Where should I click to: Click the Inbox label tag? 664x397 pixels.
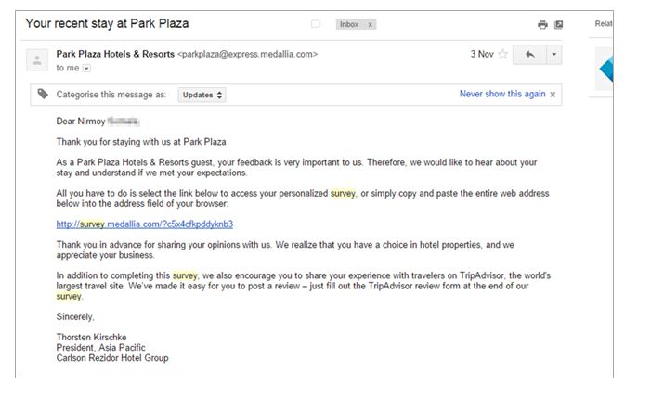point(349,24)
